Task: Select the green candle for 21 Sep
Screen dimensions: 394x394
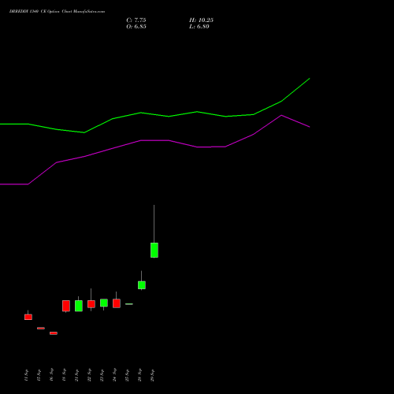Action: (79, 306)
